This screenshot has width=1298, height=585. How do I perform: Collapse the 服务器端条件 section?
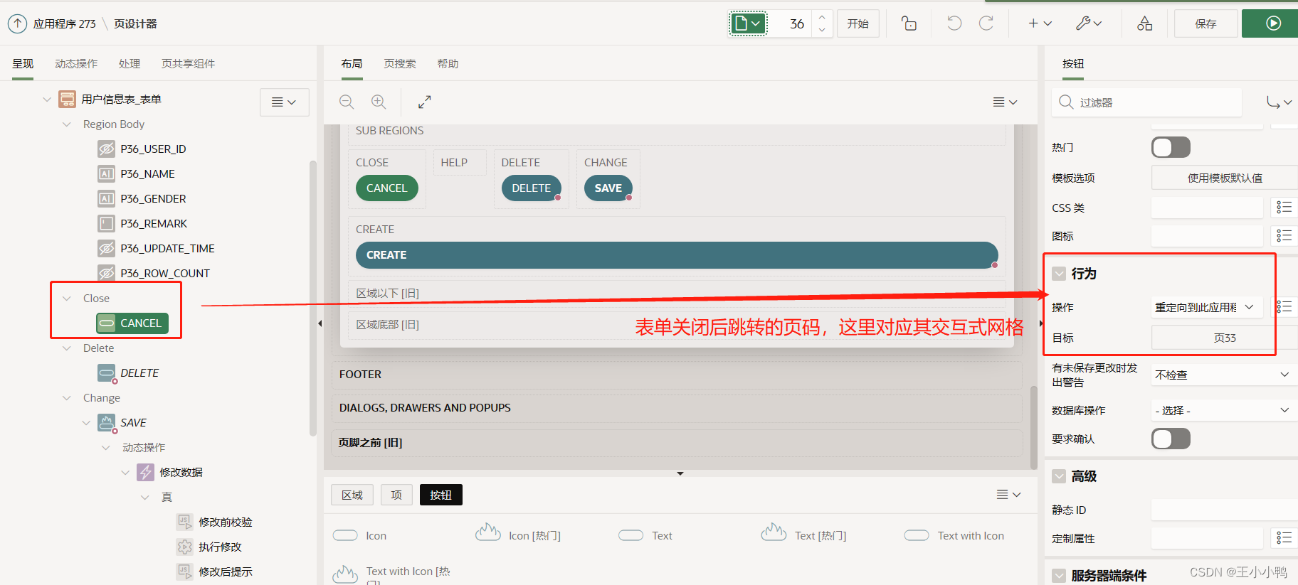tap(1060, 576)
